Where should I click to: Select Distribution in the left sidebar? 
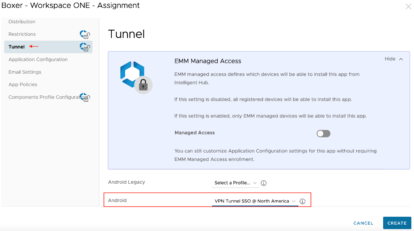[22, 21]
